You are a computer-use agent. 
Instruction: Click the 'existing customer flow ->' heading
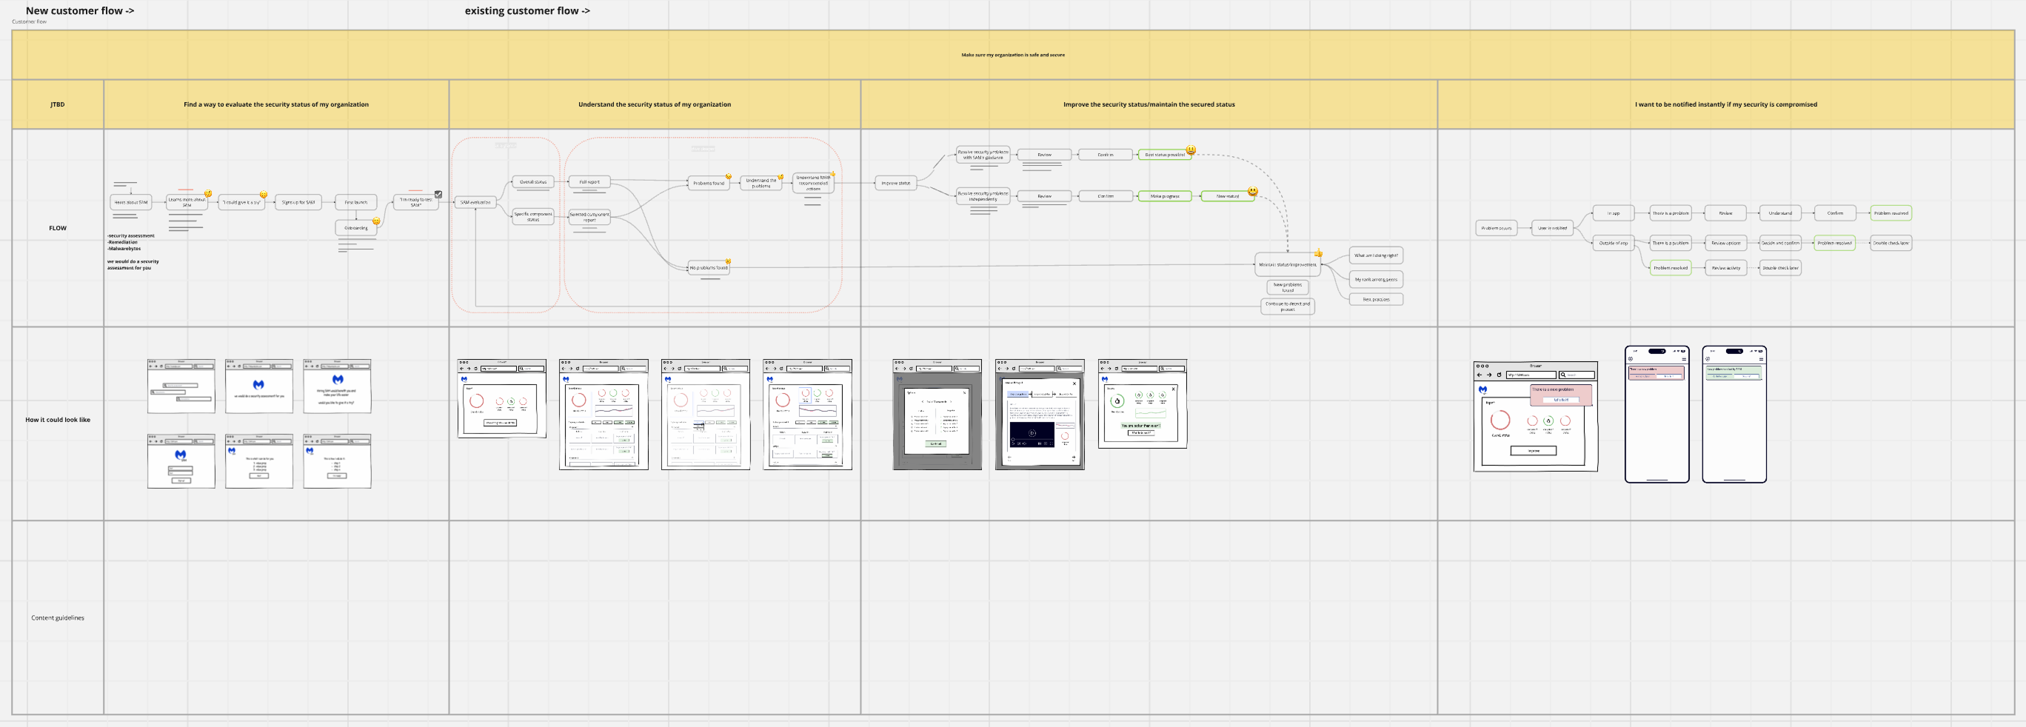tap(527, 11)
